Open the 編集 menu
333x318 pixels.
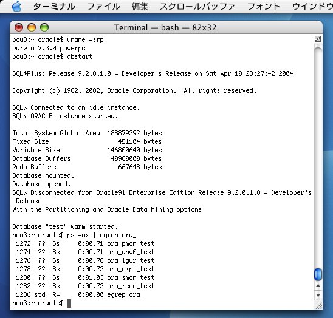140,7
